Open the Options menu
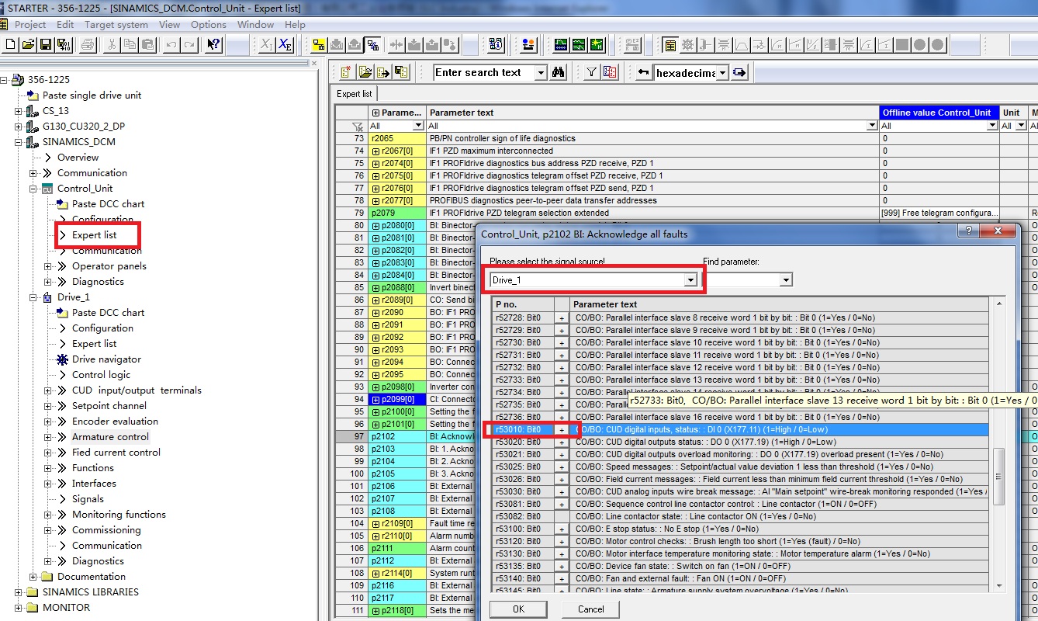This screenshot has width=1038, height=621. click(x=209, y=24)
